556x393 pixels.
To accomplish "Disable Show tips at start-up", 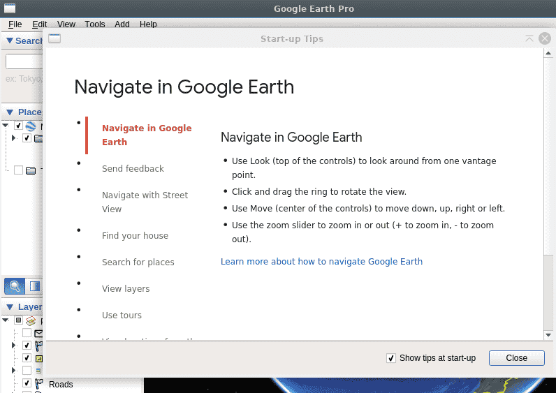I will click(391, 358).
